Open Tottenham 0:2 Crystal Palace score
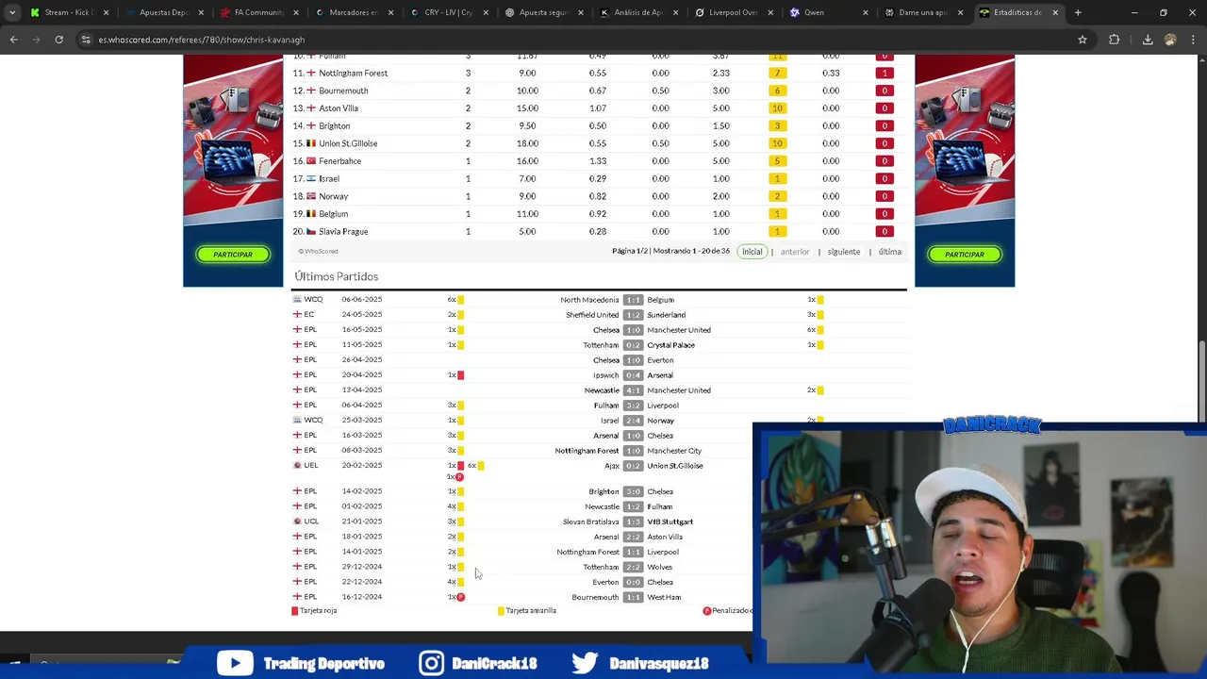The height and width of the screenshot is (679, 1207). tap(633, 345)
